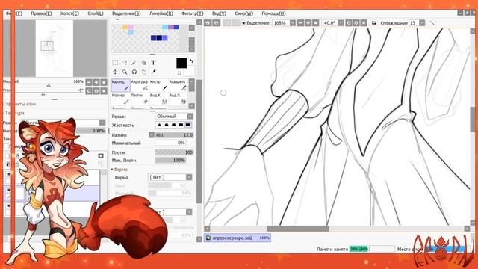The height and width of the screenshot is (269, 478).
Task: Open the Правка menu
Action: [x=41, y=13]
